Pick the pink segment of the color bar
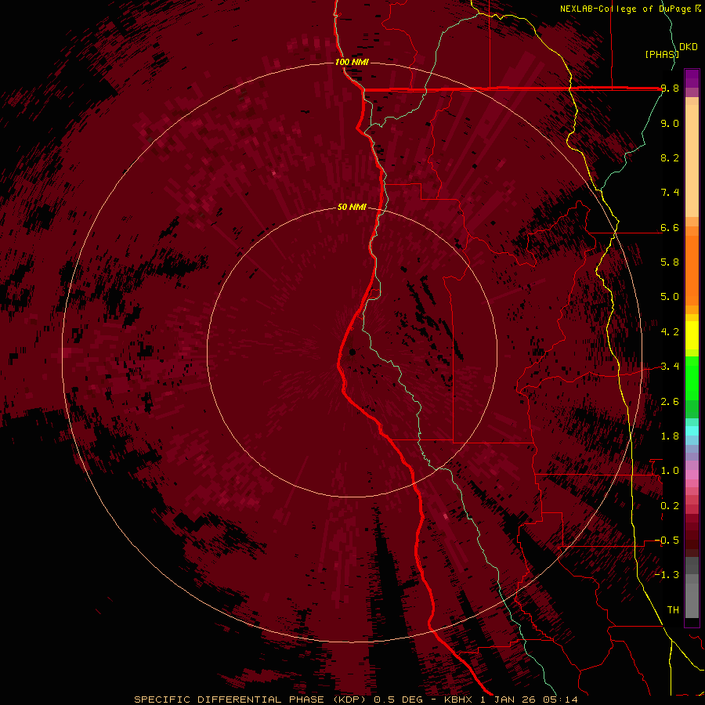 pos(692,475)
